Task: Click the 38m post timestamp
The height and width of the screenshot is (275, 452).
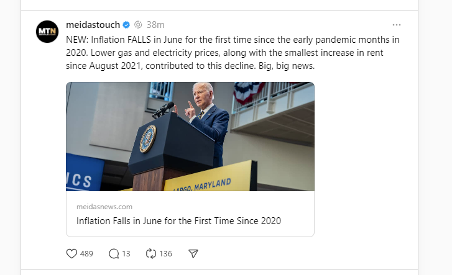Action: pyautogui.click(x=155, y=25)
